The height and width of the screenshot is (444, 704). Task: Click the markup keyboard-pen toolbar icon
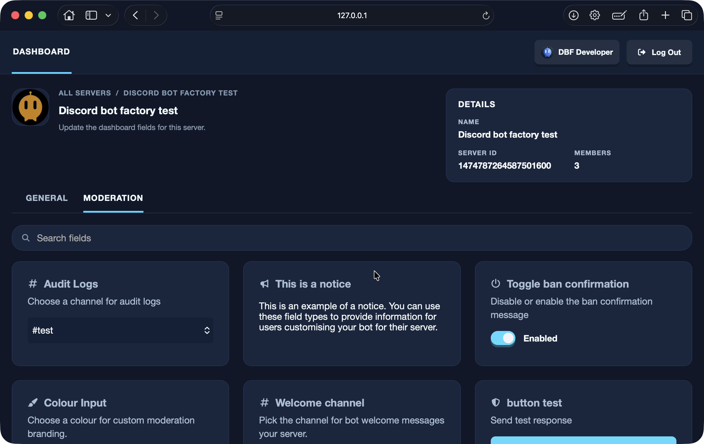click(619, 15)
